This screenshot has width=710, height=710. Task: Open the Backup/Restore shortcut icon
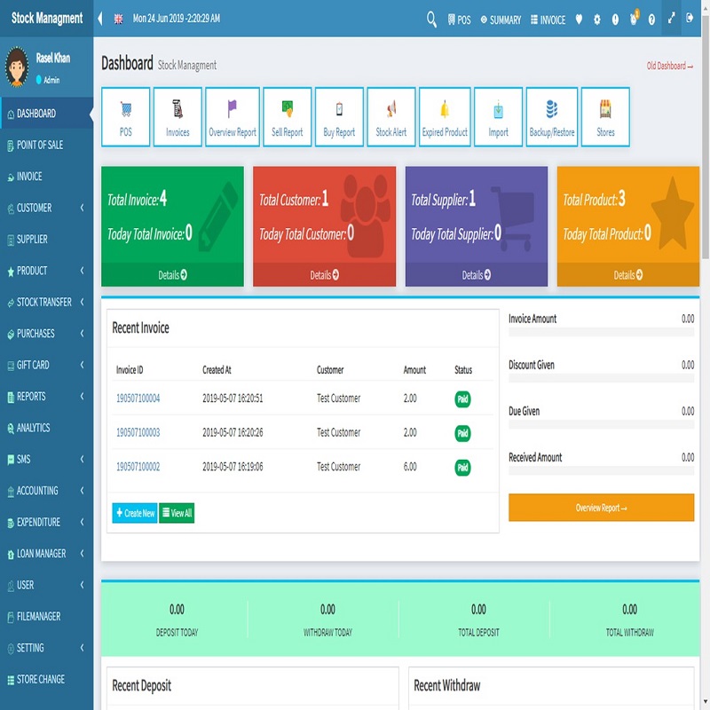pyautogui.click(x=551, y=116)
